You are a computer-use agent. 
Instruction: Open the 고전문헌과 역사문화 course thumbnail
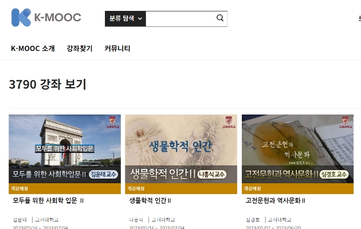[298, 149]
